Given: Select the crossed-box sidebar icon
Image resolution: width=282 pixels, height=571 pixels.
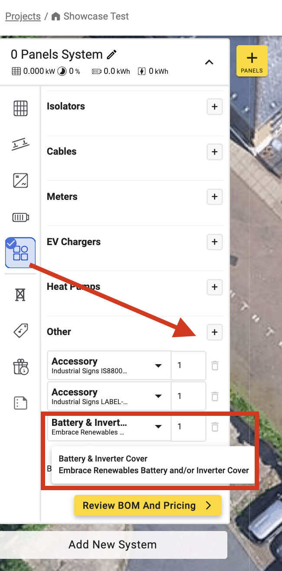Looking at the screenshot, I should click(x=20, y=295).
